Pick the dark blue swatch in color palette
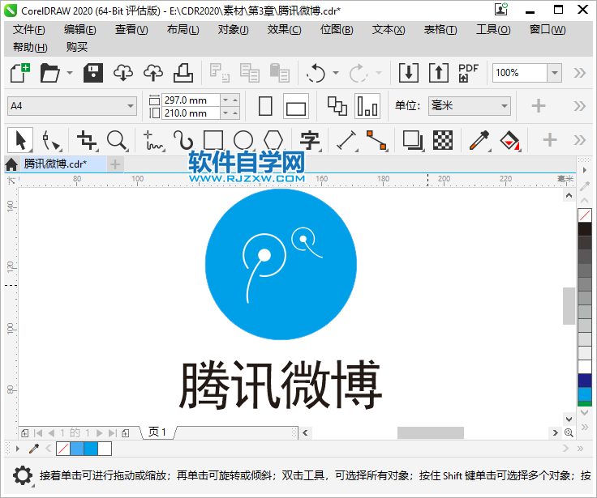This screenshot has width=597, height=498. coord(585,380)
